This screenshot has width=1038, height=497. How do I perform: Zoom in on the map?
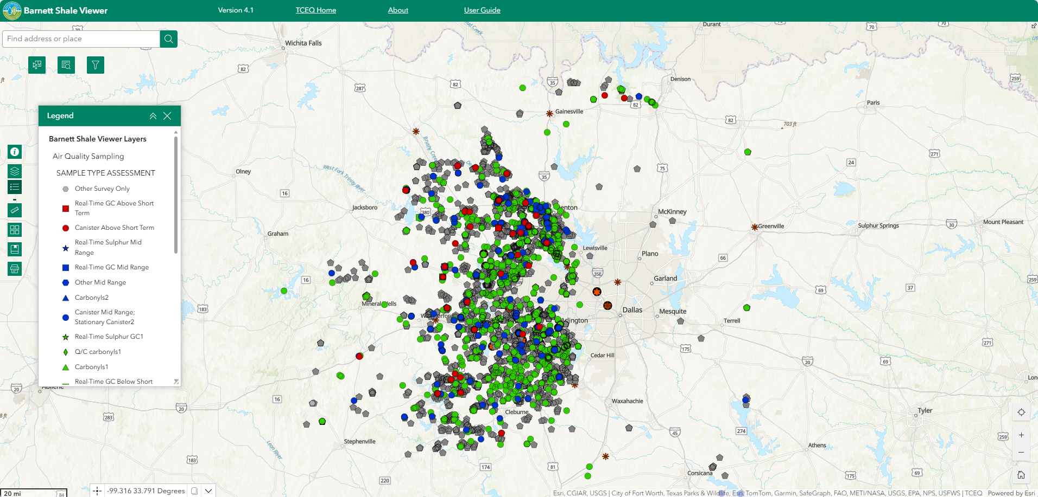(1021, 435)
